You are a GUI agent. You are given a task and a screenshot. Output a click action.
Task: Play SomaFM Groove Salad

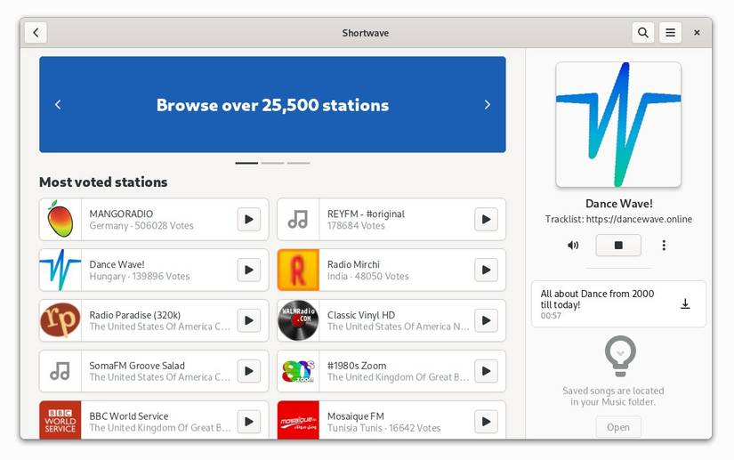pos(249,371)
